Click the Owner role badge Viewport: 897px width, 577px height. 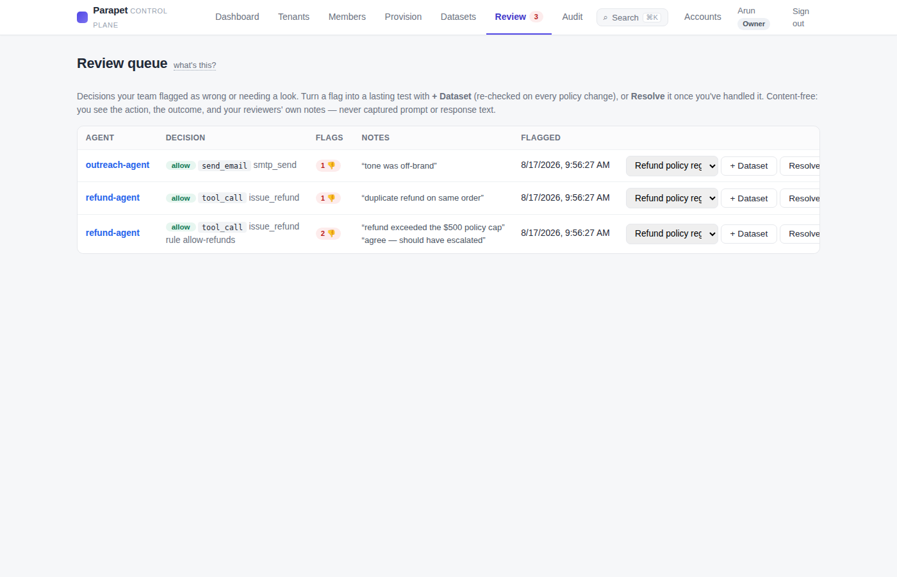[x=753, y=24]
